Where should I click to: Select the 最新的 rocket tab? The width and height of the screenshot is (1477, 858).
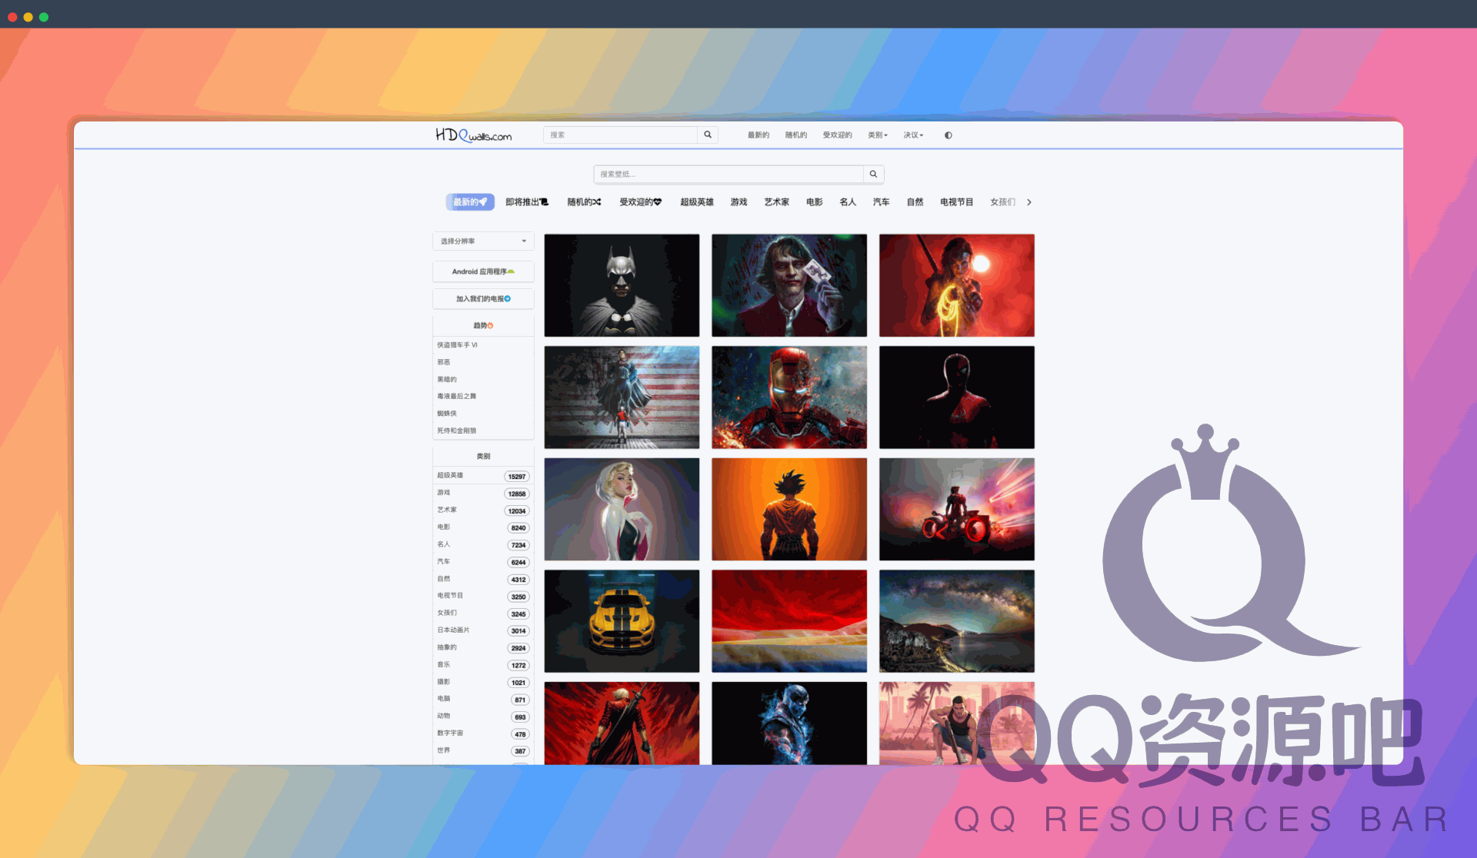coord(469,202)
